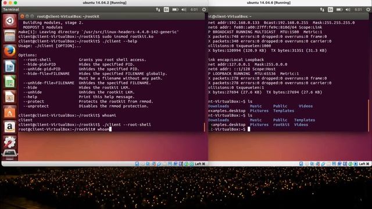Image resolution: width=372 pixels, height=209 pixels.
Task: Open the Amazon launcher icon
Action: (10, 127)
